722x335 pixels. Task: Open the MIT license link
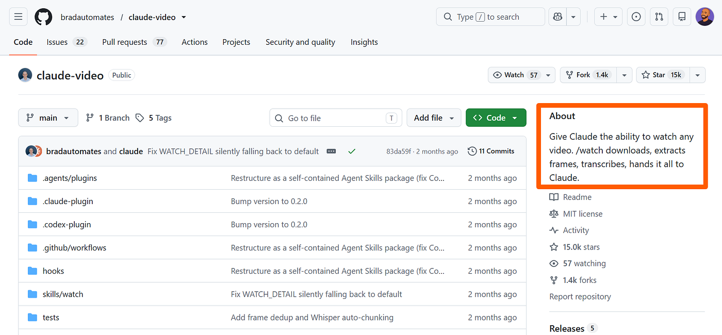click(x=576, y=214)
